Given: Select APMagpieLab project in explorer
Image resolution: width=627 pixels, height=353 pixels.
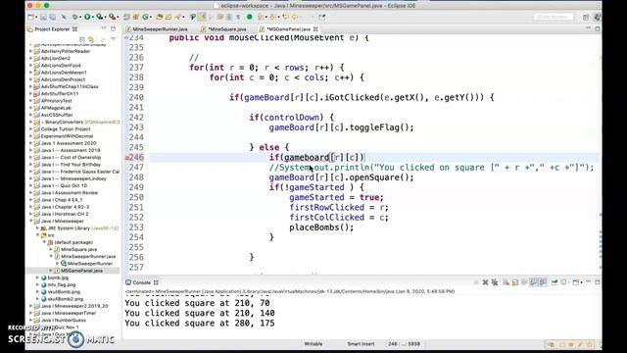Looking at the screenshot, I should pyautogui.click(x=56, y=108).
